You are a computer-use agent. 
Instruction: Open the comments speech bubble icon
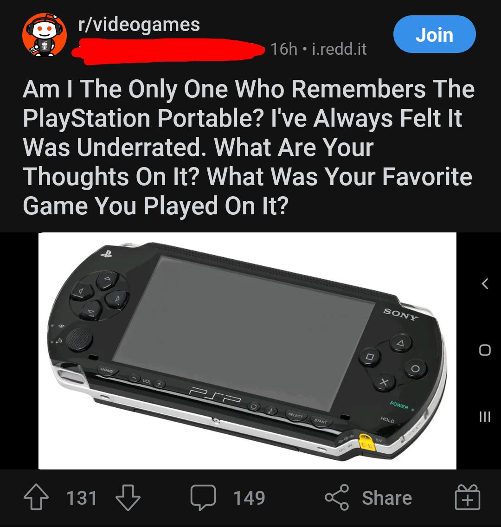coord(203,497)
